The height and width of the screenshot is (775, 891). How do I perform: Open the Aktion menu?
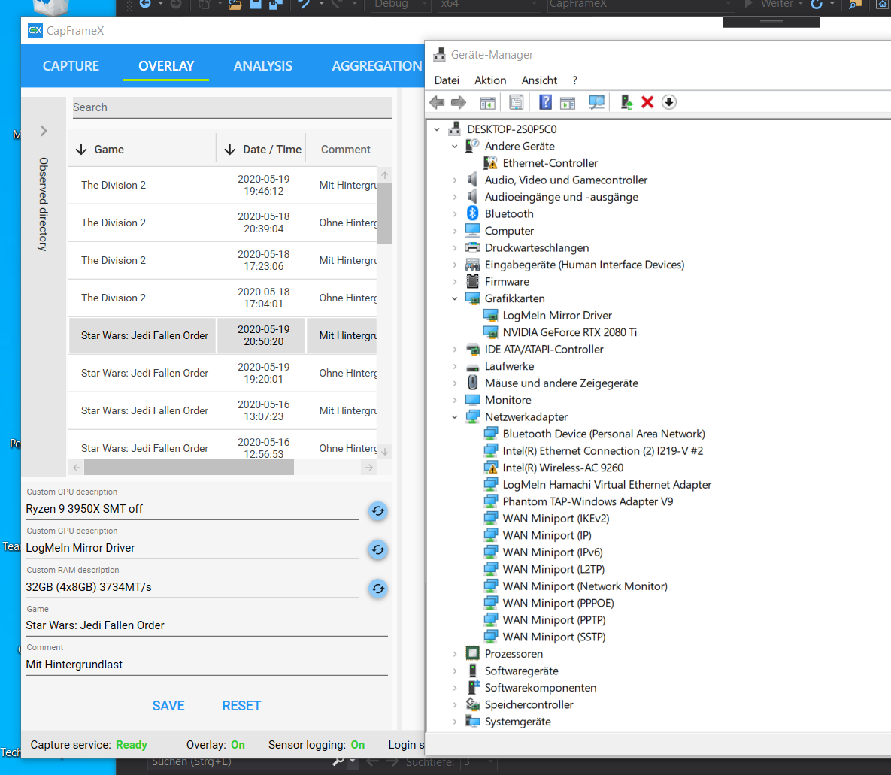(x=489, y=80)
